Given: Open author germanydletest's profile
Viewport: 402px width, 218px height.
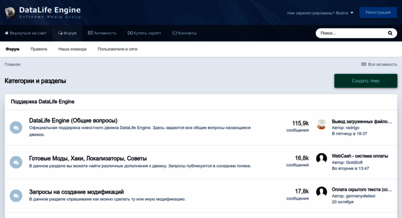Looking at the screenshot, I should pos(361,196).
